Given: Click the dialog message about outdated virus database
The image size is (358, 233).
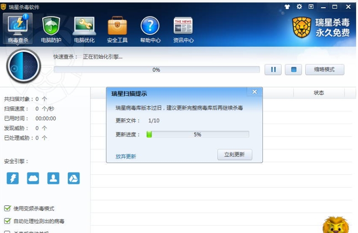Looking at the screenshot, I should click(x=179, y=108).
